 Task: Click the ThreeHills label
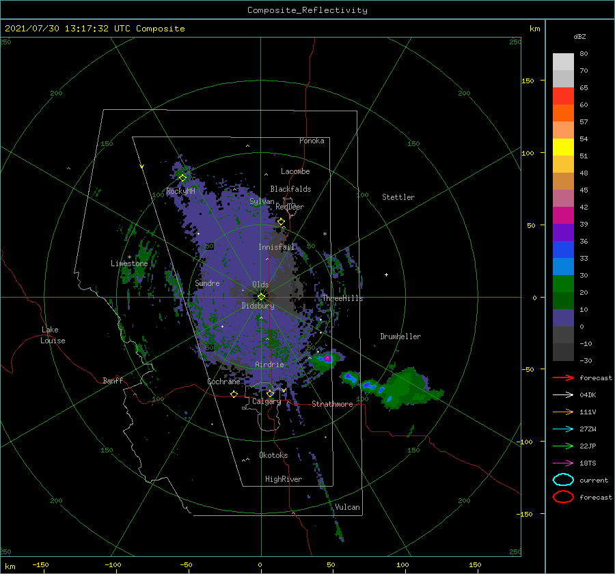pyautogui.click(x=342, y=298)
